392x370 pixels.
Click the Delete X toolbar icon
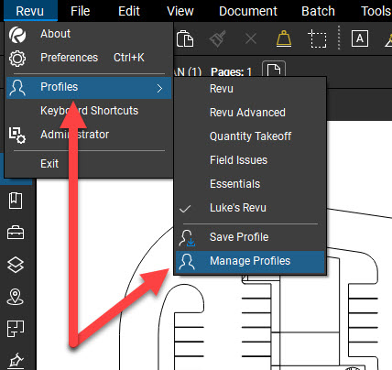tap(251, 38)
